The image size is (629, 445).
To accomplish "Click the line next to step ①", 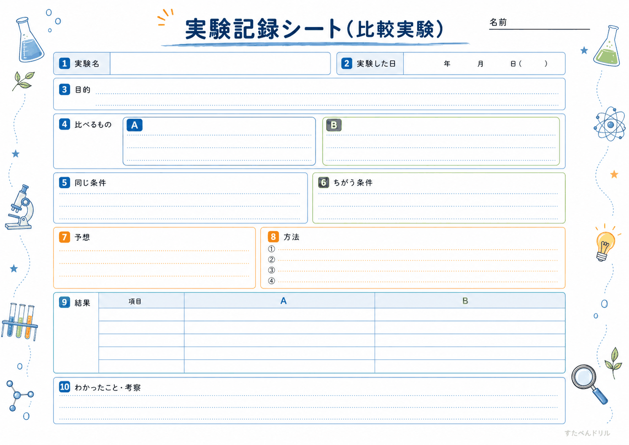I will [x=418, y=250].
